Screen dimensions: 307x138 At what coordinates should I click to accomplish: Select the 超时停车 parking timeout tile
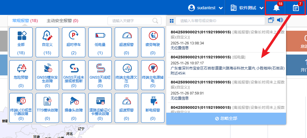(x=74, y=42)
